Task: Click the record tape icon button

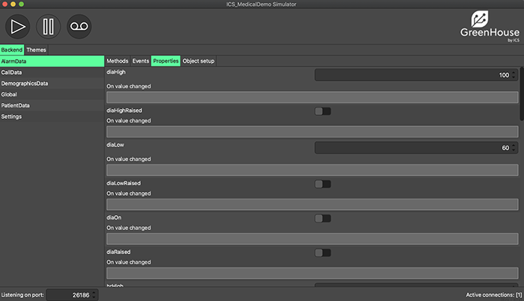Action: coord(79,26)
